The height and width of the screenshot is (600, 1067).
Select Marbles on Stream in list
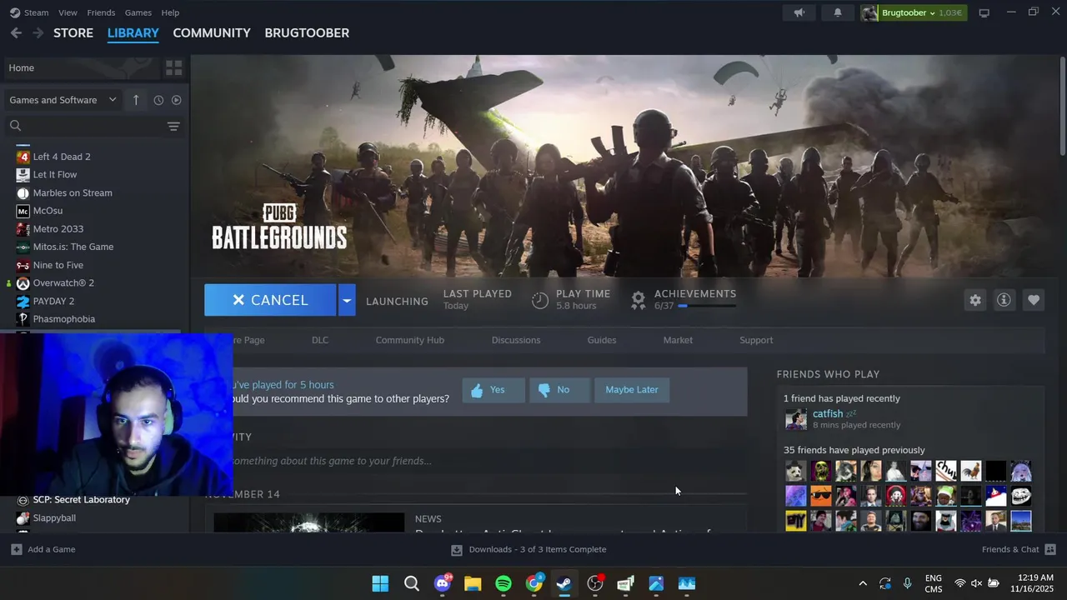click(73, 192)
